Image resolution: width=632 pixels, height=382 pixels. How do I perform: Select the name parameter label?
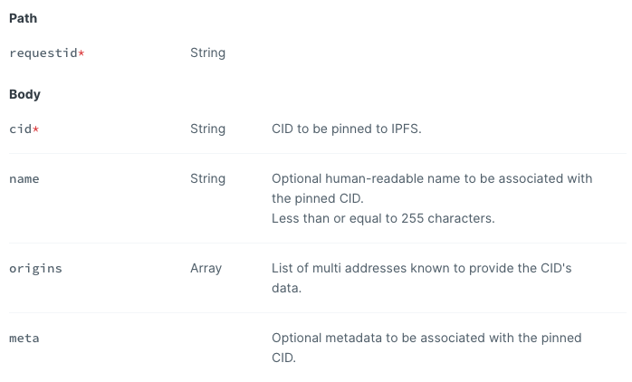(x=24, y=179)
